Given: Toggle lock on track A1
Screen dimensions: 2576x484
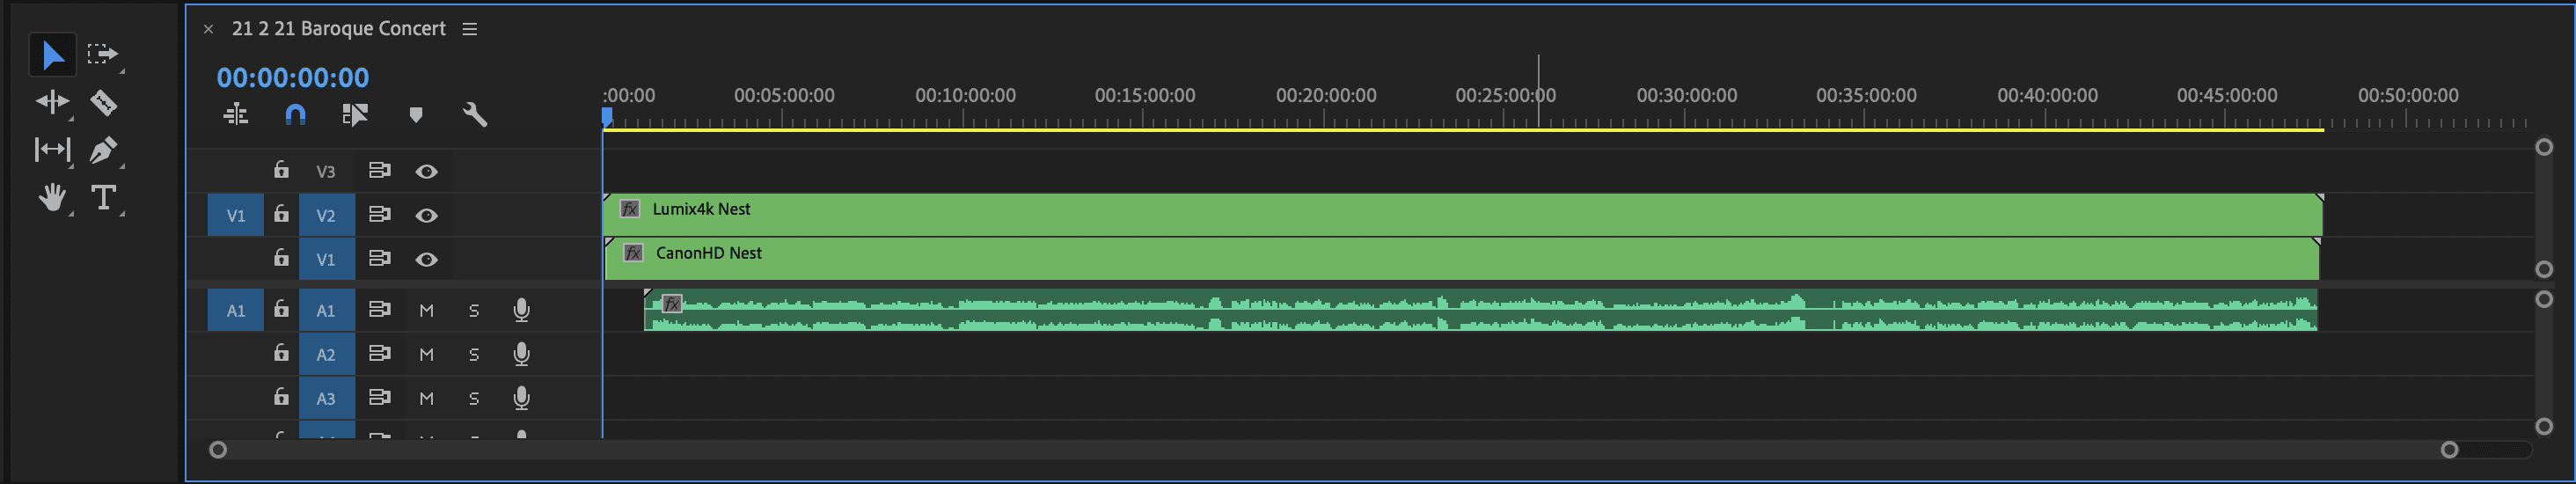Looking at the screenshot, I should [x=281, y=309].
